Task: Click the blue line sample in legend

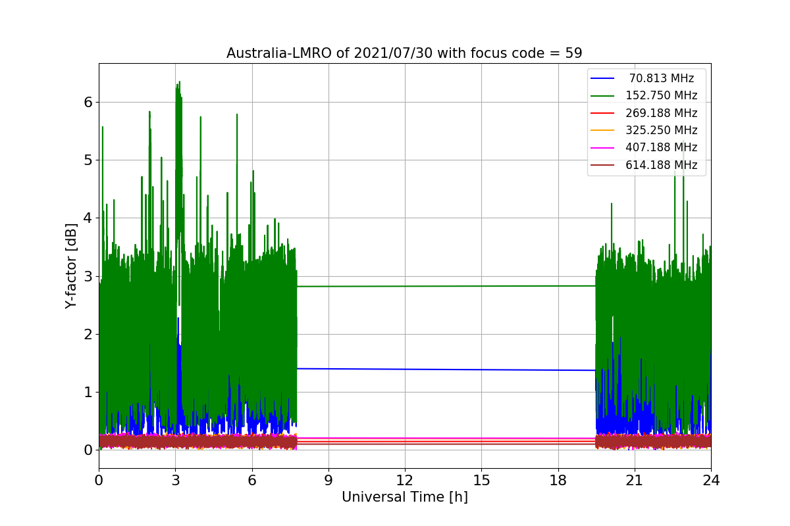Action: click(x=603, y=79)
